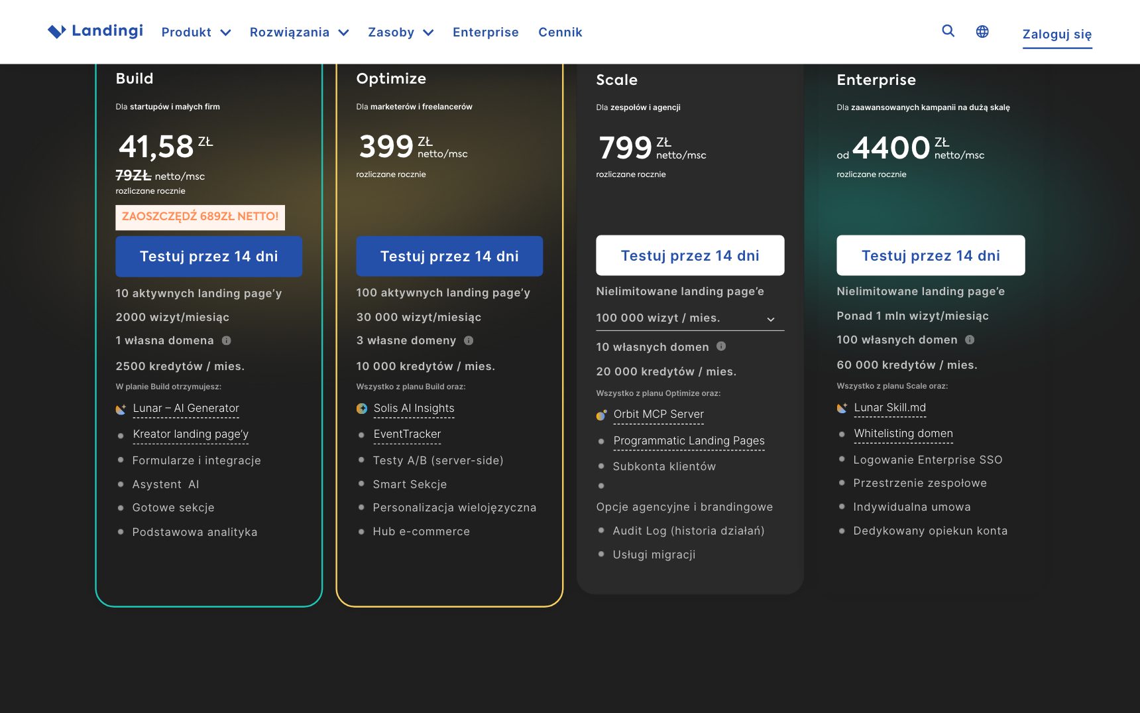The image size is (1140, 713).
Task: Expand the Rozwiązania menu
Action: (299, 32)
